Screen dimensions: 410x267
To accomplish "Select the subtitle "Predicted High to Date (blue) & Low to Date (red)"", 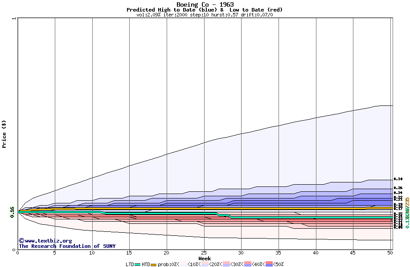I will pyautogui.click(x=205, y=10).
